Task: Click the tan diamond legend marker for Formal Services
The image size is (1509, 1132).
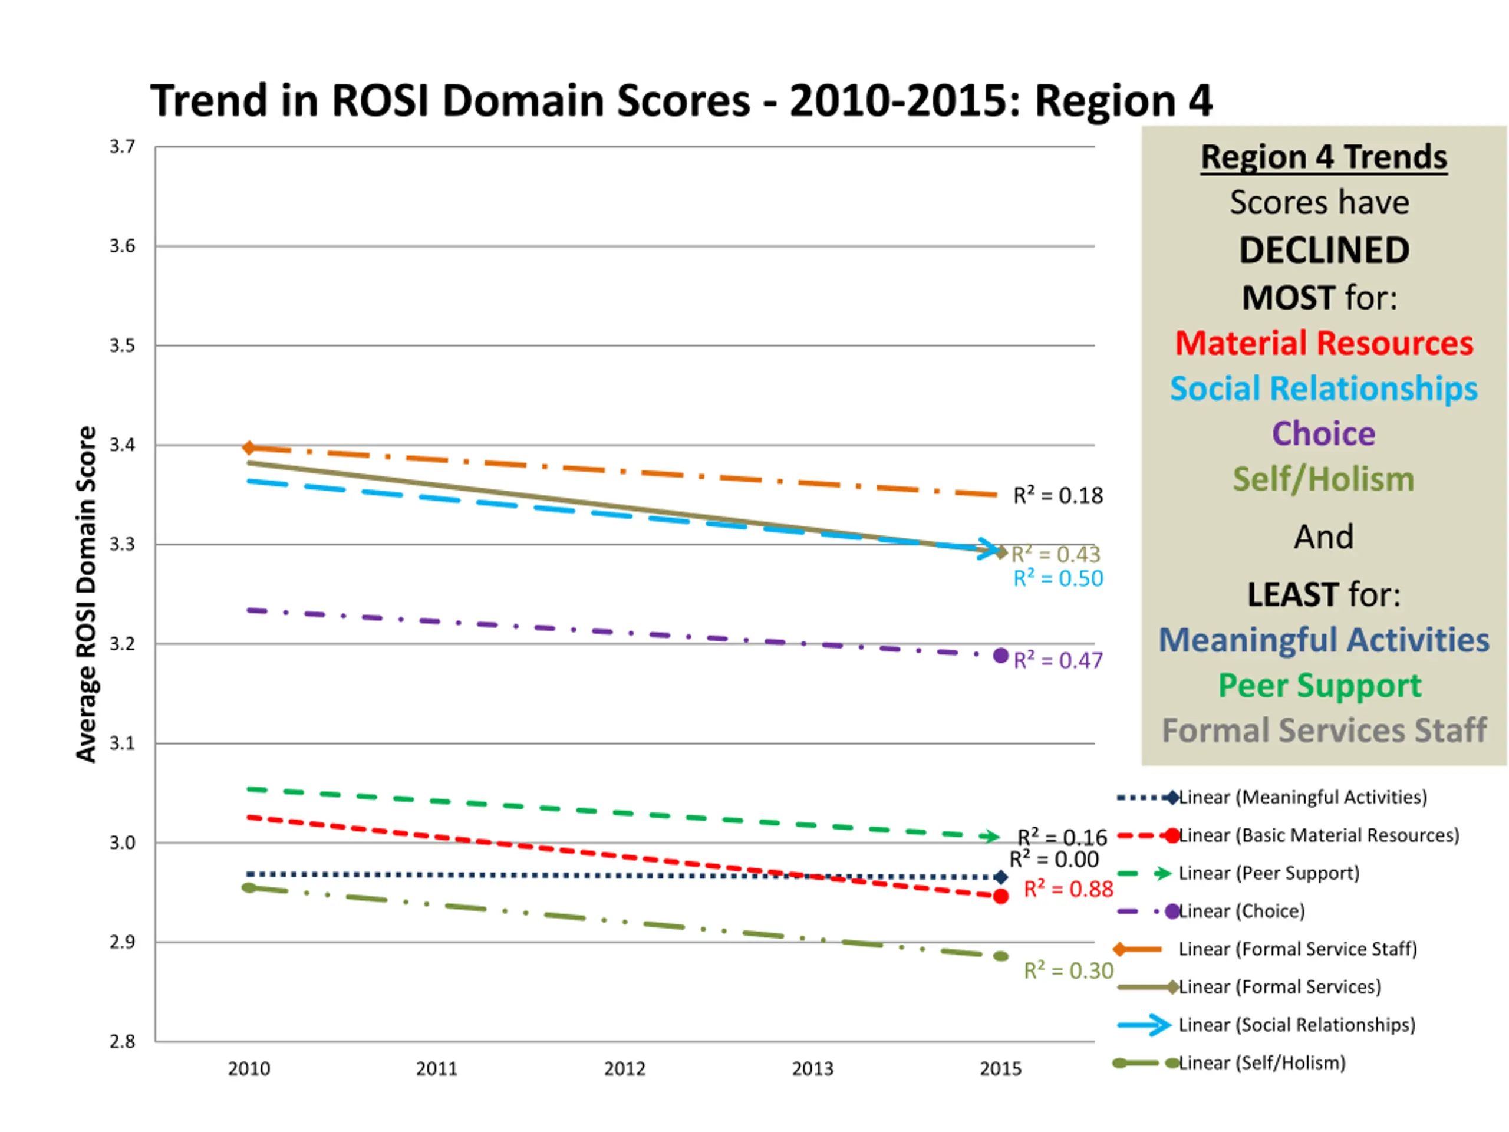Action: click(x=1172, y=988)
